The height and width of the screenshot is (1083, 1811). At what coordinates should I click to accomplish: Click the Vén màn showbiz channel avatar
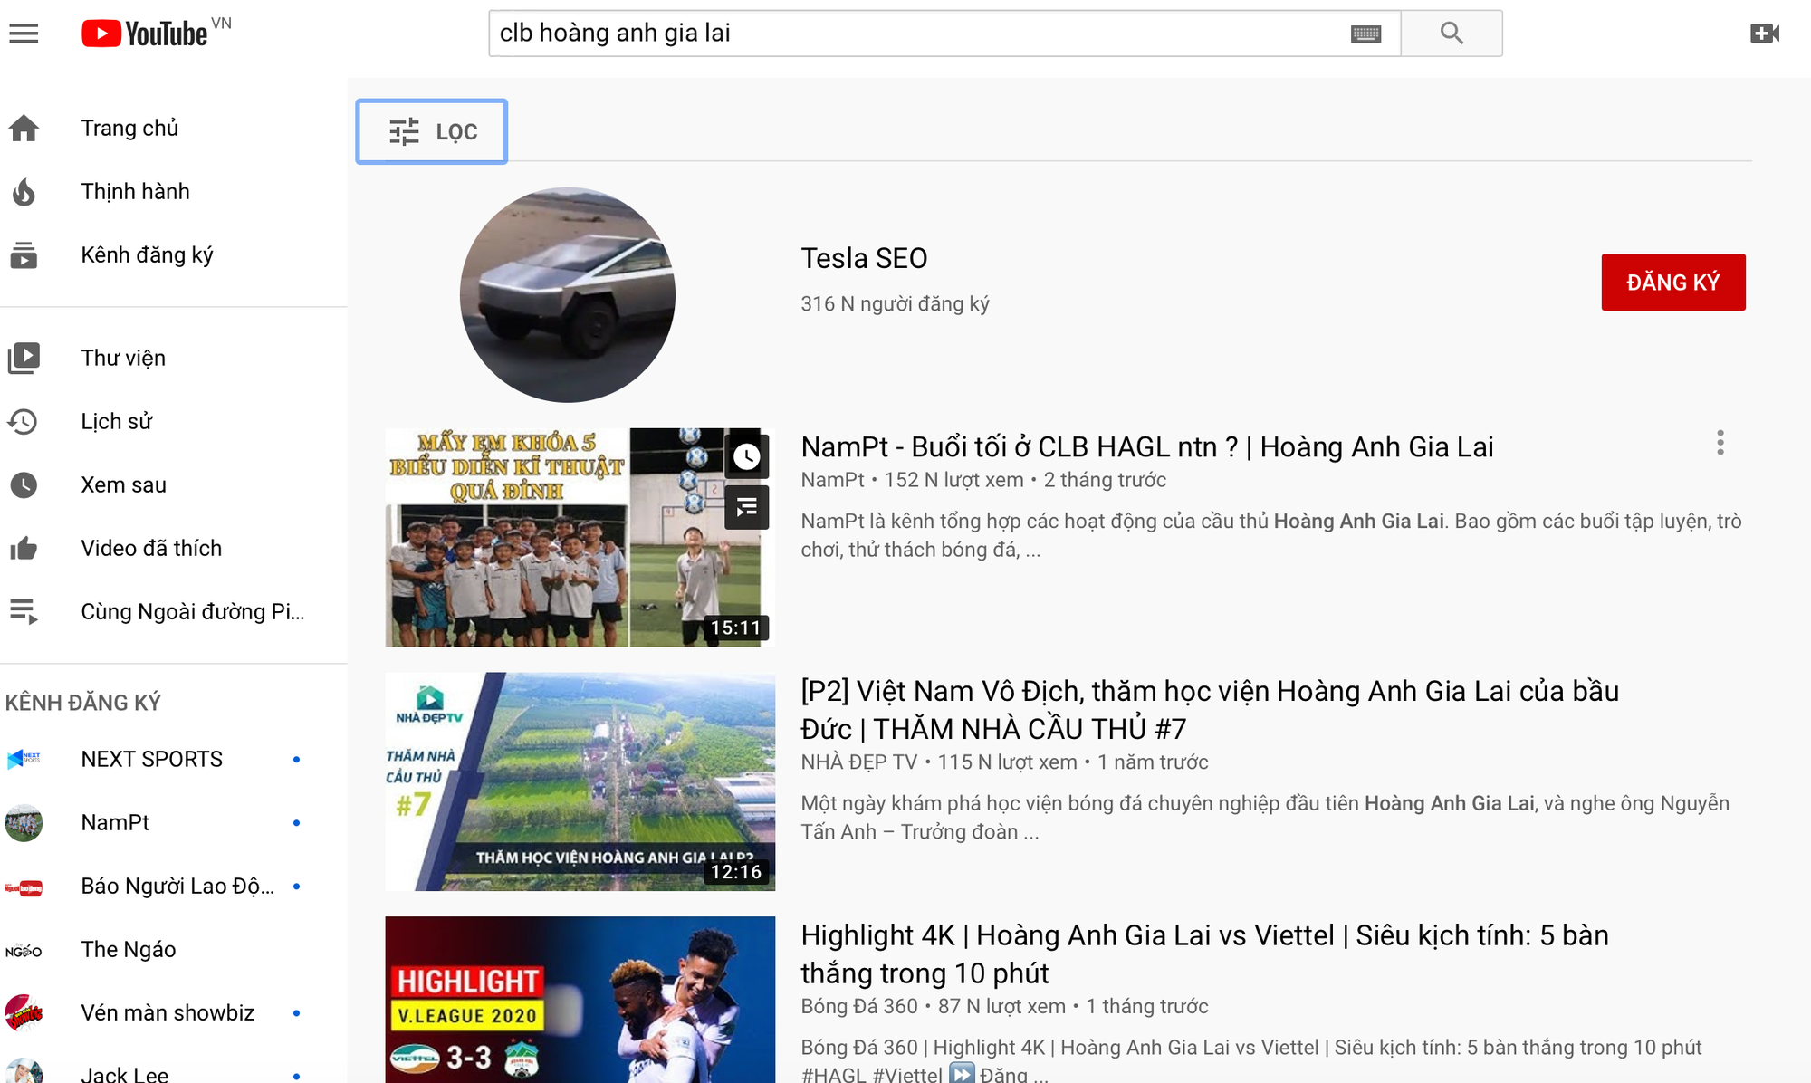point(24,1013)
